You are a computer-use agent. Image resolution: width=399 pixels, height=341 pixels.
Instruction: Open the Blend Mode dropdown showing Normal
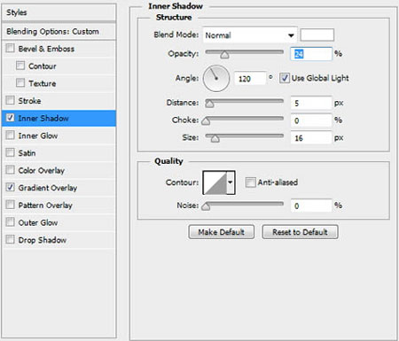pyautogui.click(x=250, y=35)
